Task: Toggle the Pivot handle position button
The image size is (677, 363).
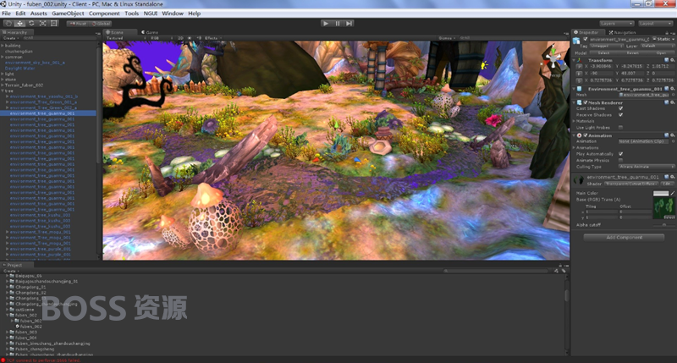Action: 78,24
